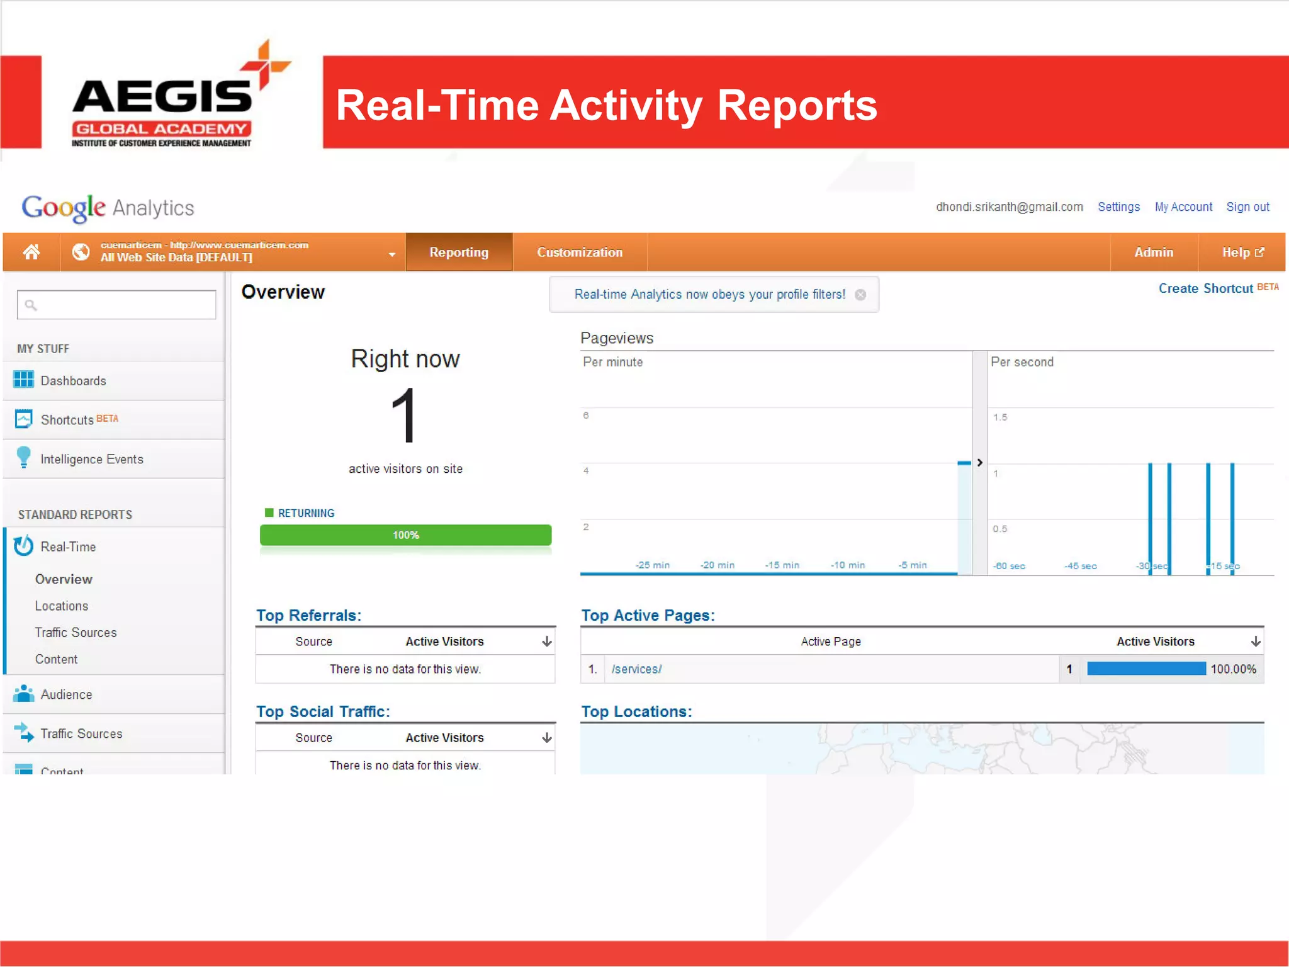Select Overview under Real-Time

pos(64,579)
